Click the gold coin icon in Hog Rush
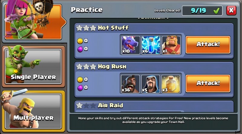Image resolution: width=242 pixels, height=134 pixels. pyautogui.click(x=80, y=80)
